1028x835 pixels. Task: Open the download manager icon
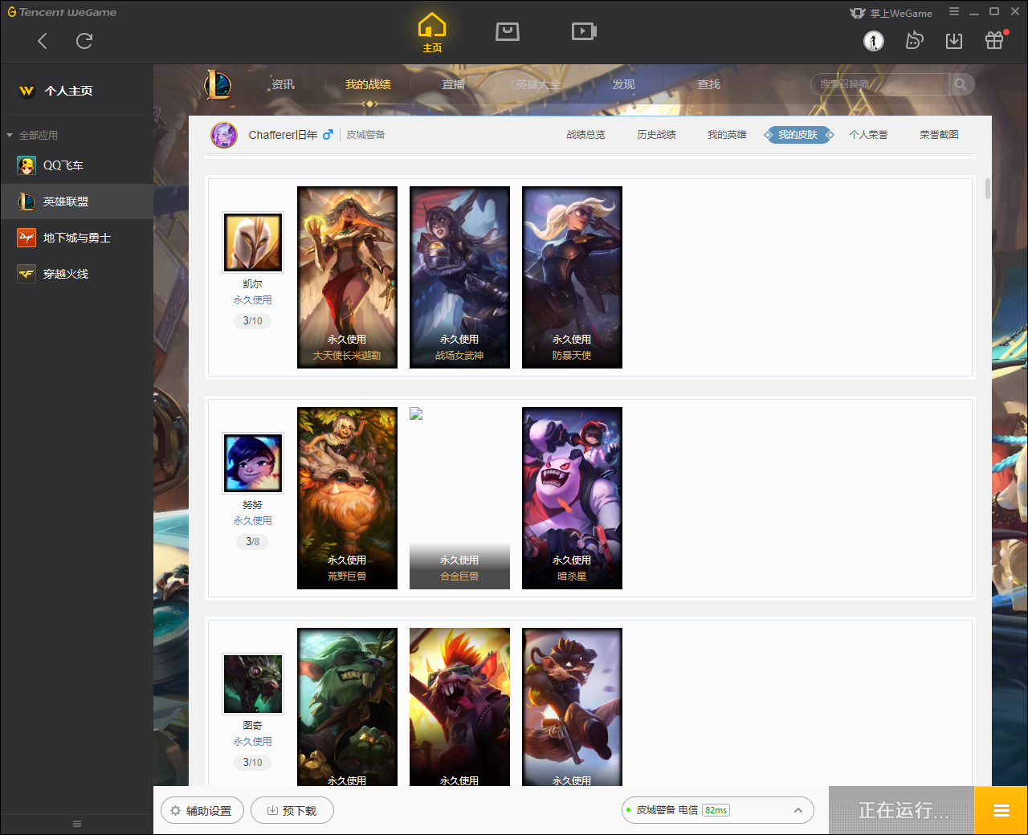coord(954,40)
